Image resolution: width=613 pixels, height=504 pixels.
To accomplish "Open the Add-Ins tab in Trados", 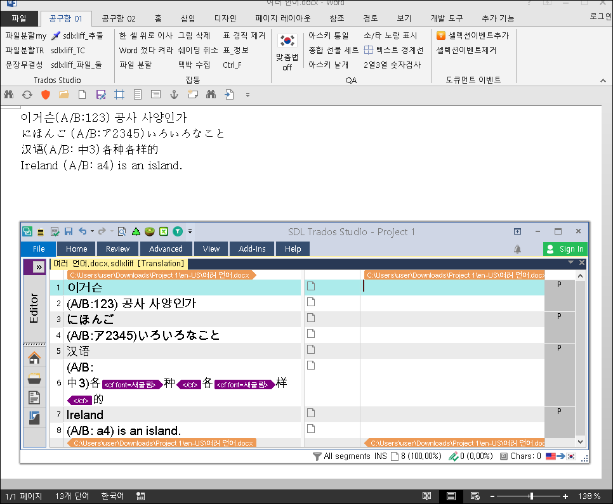I will pos(252,249).
